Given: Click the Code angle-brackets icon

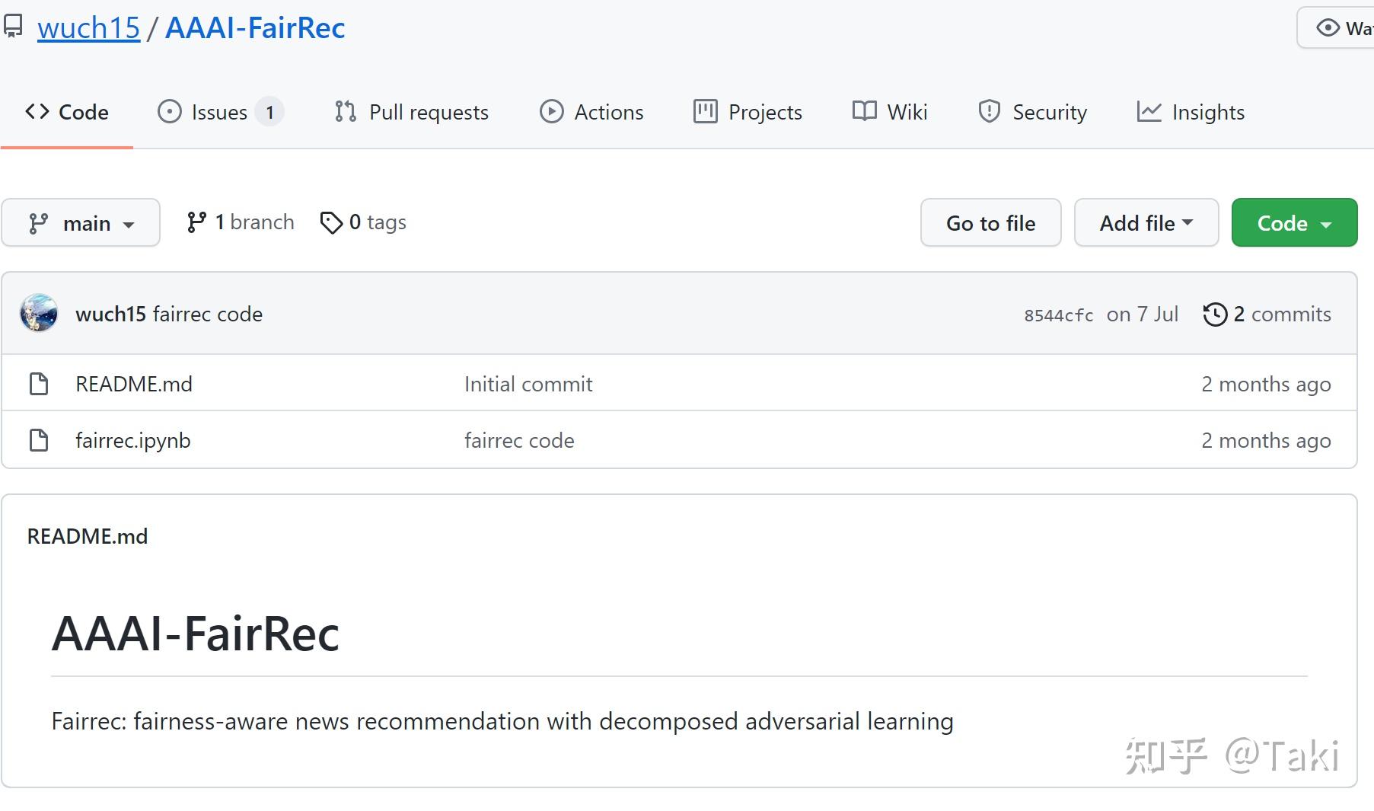Looking at the screenshot, I should (37, 112).
